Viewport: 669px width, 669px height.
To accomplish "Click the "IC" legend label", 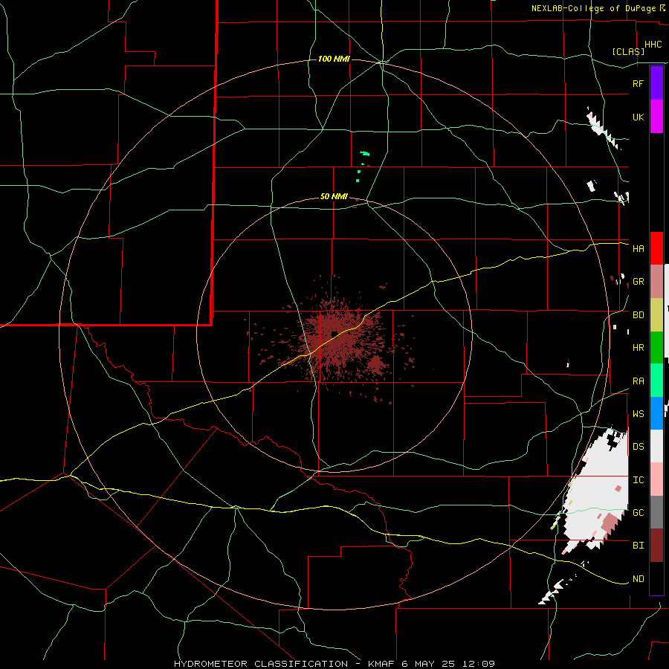I will click(638, 480).
